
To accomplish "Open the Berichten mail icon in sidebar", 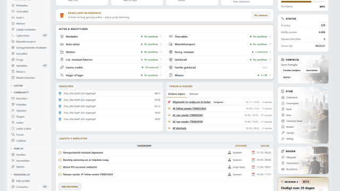I will [x=13, y=98].
